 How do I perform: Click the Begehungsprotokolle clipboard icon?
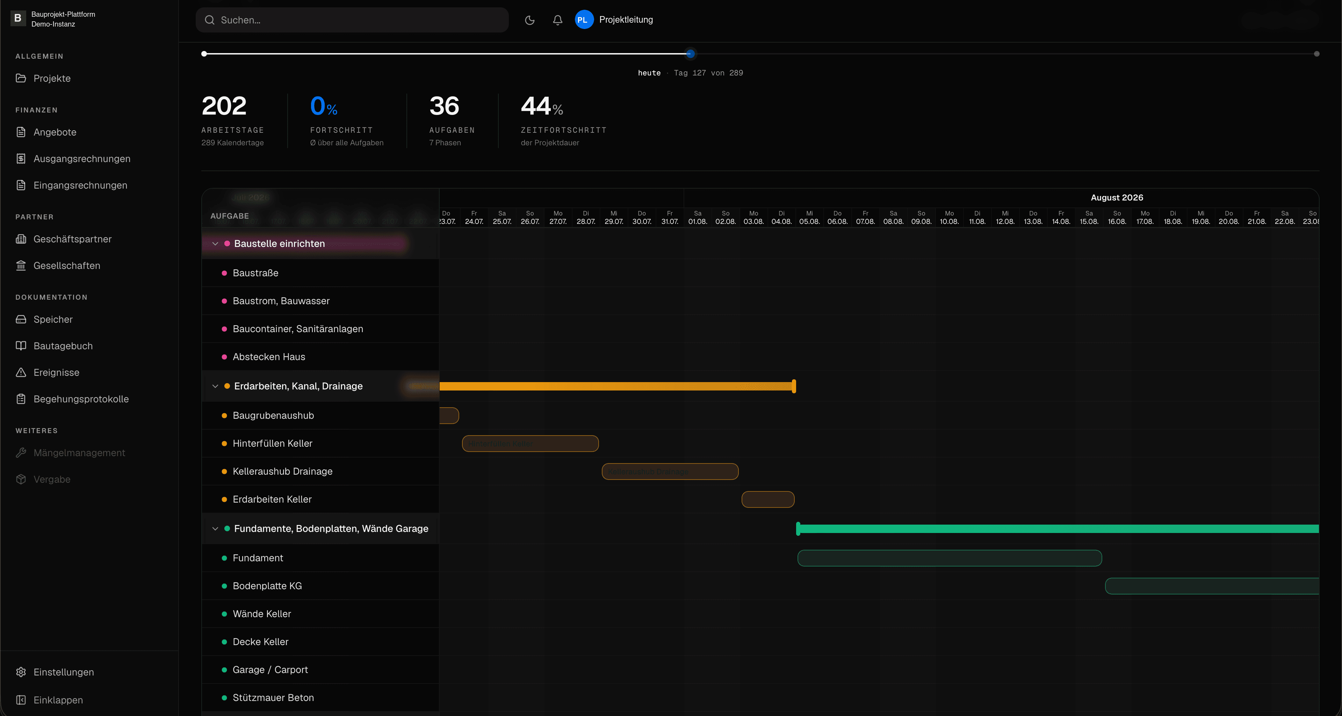pyautogui.click(x=21, y=399)
